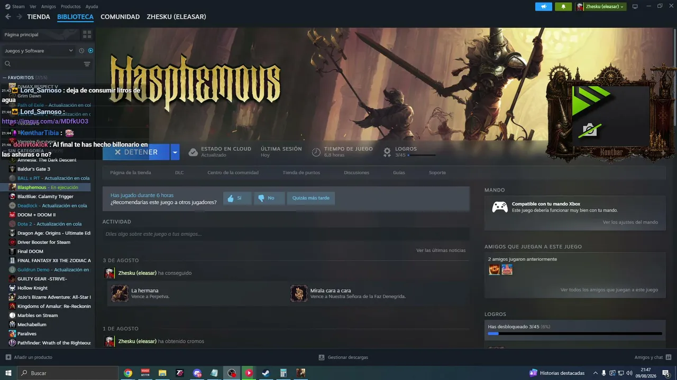
Task: Open Gestionar descargas
Action: (x=343, y=357)
